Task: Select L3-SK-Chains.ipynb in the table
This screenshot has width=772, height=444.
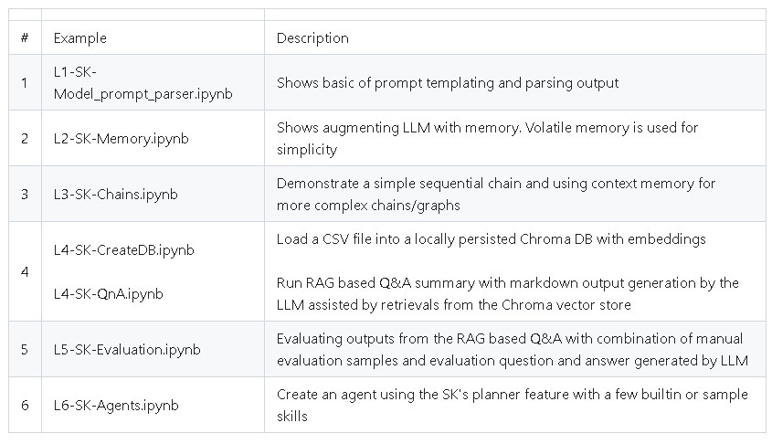Action: 116,195
